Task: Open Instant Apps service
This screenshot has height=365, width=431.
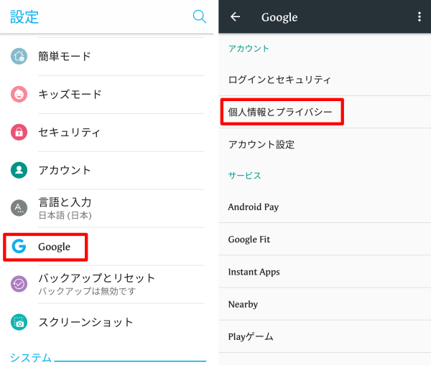Action: [325, 272]
